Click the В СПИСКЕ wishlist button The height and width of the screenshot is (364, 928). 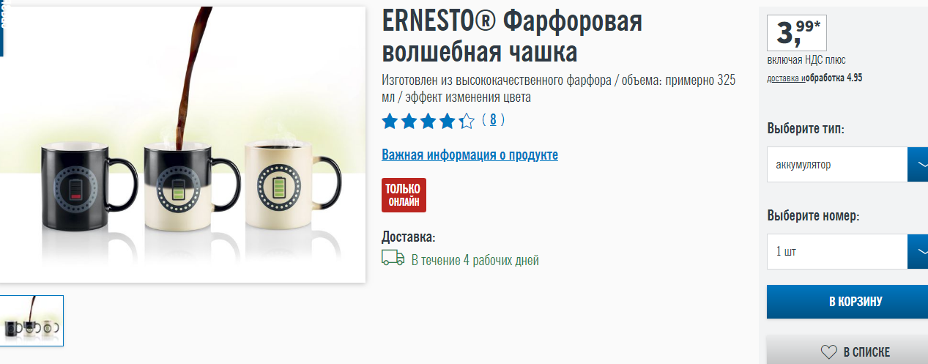[847, 350]
